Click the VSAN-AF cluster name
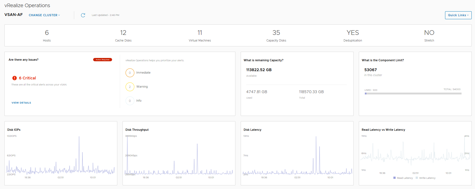Viewport: 475px width, 189px height. (x=13, y=15)
